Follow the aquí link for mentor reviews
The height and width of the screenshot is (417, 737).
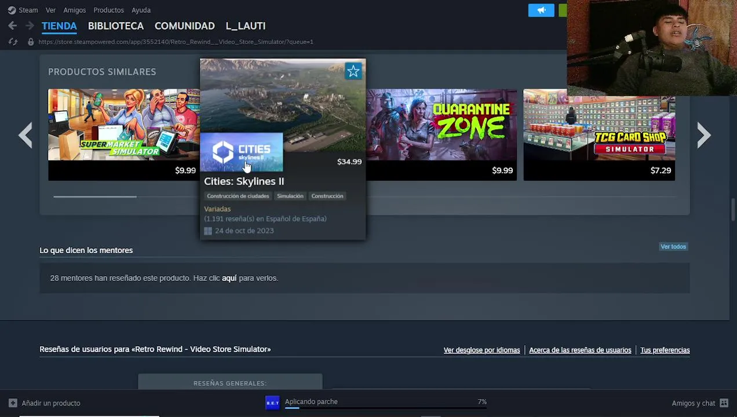(x=229, y=278)
